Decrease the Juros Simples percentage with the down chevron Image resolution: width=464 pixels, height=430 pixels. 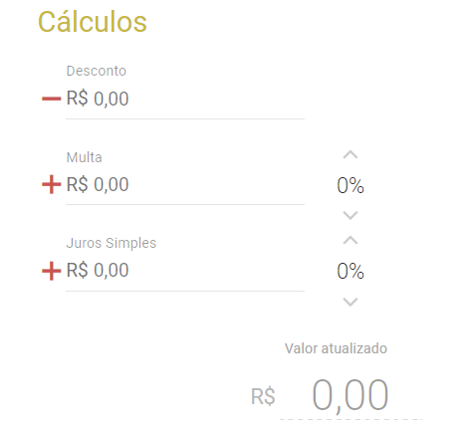pyautogui.click(x=350, y=302)
